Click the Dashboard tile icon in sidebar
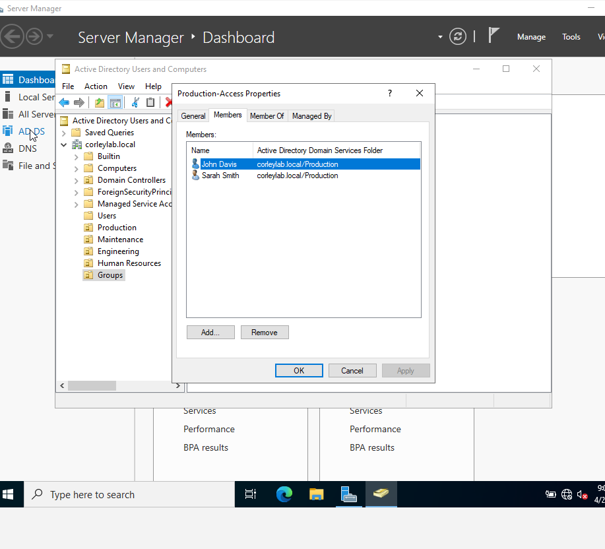 [8, 79]
